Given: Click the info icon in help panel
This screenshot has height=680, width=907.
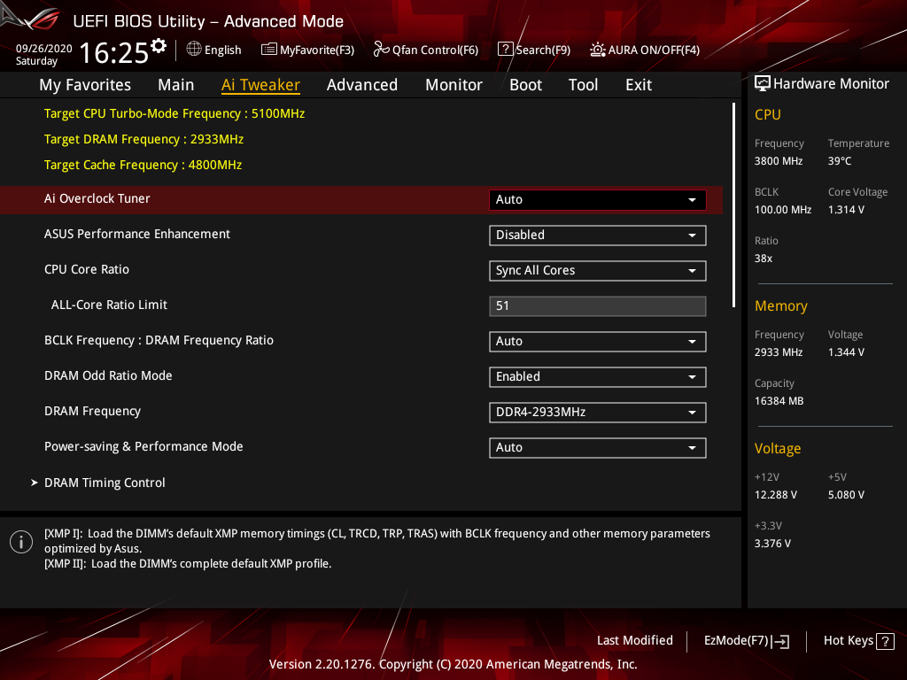Looking at the screenshot, I should click(21, 542).
